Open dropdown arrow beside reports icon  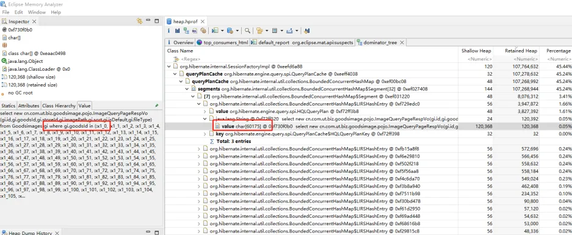222,31
